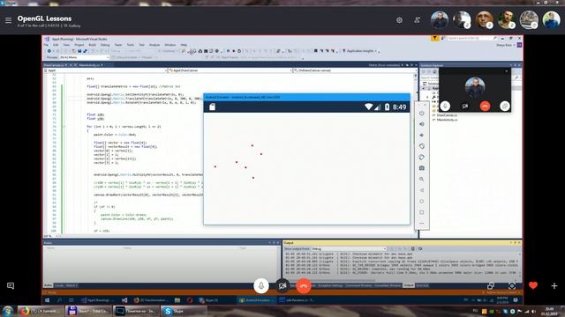Open the Skype hamburger menu
The width and height of the screenshot is (565, 317).
coord(8,20)
